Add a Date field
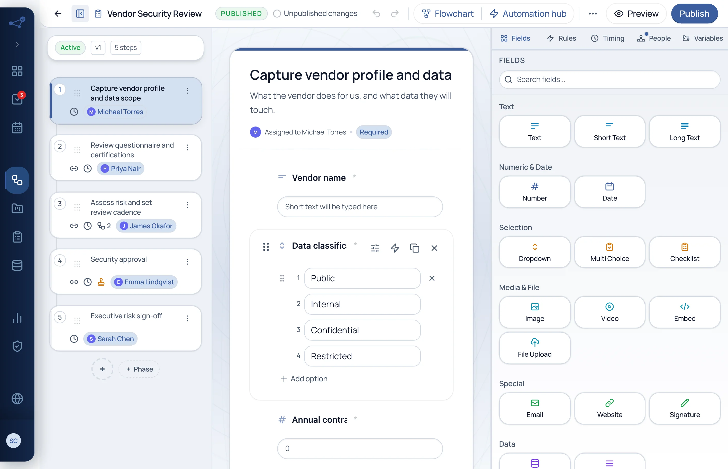The image size is (728, 469). coord(609,192)
